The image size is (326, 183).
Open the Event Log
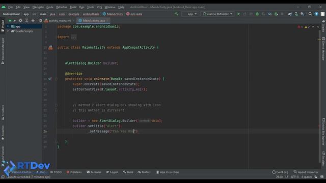coord(280,172)
